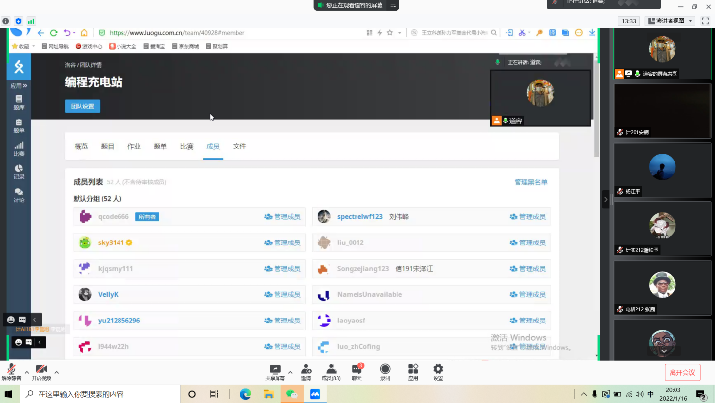Start recording with the 录制 button
The width and height of the screenshot is (715, 403).
coord(385,372)
